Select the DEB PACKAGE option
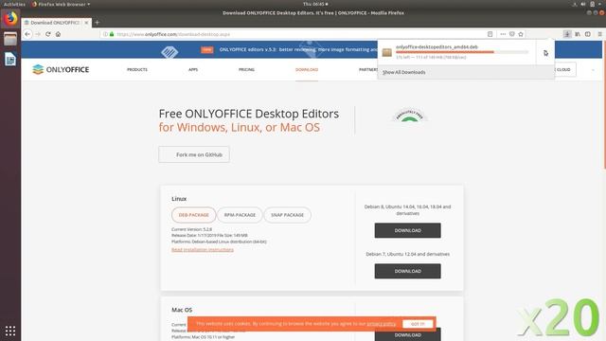This screenshot has height=341, width=606. [193, 215]
